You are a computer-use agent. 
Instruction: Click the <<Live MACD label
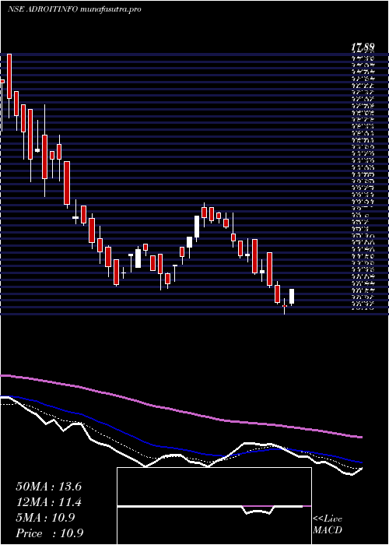tap(328, 525)
